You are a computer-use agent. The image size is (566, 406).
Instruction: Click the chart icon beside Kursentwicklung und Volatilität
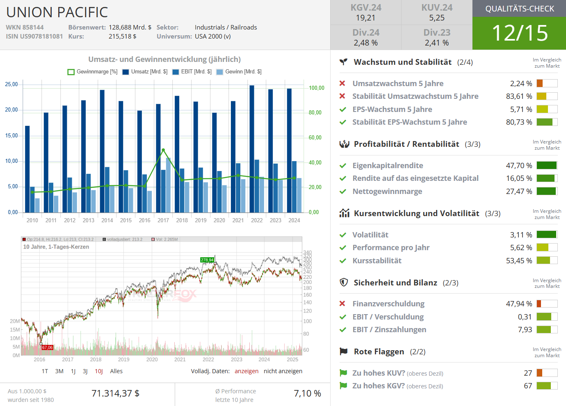coord(344,213)
